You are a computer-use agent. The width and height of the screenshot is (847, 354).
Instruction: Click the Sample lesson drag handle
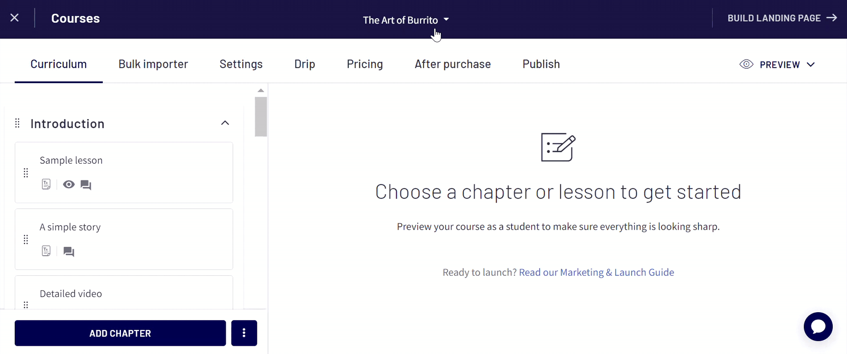click(x=26, y=173)
